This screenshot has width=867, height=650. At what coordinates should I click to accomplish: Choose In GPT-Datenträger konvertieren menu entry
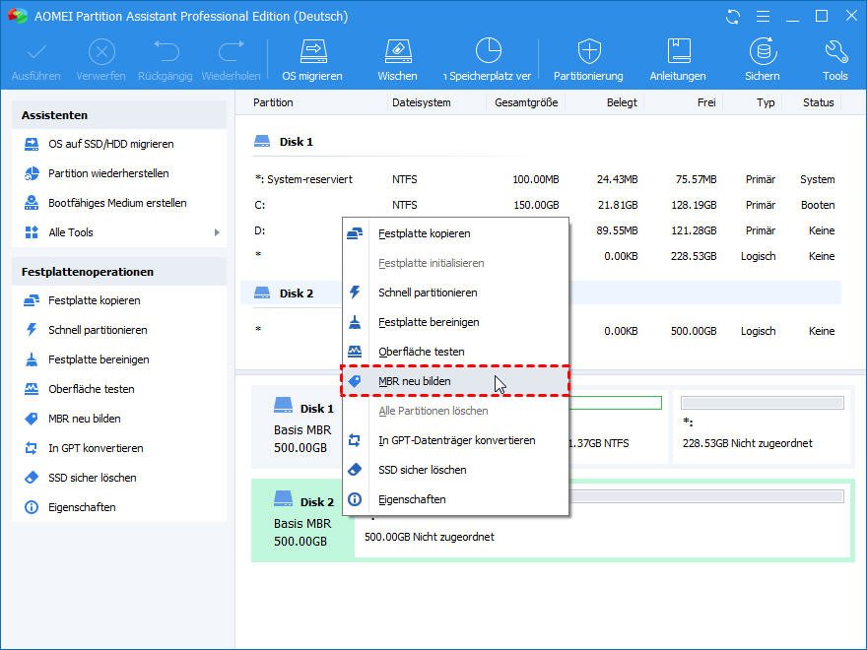tap(455, 440)
